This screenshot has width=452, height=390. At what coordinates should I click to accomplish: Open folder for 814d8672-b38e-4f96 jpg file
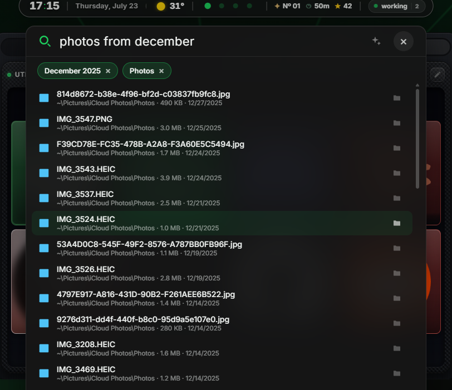397,98
